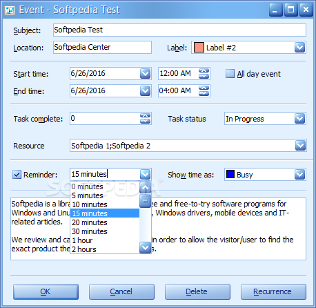The width and height of the screenshot is (316, 308).
Task: Pick the highlighted 15 minutes option
Action: click(105, 213)
